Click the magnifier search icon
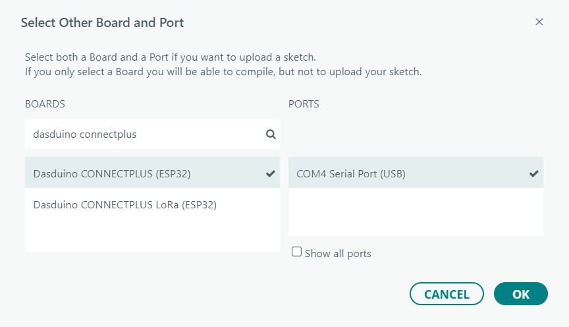Viewport: 569px width, 327px height. [x=271, y=134]
